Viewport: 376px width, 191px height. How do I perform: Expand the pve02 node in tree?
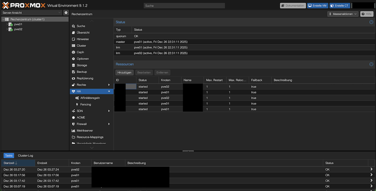click(x=7, y=29)
